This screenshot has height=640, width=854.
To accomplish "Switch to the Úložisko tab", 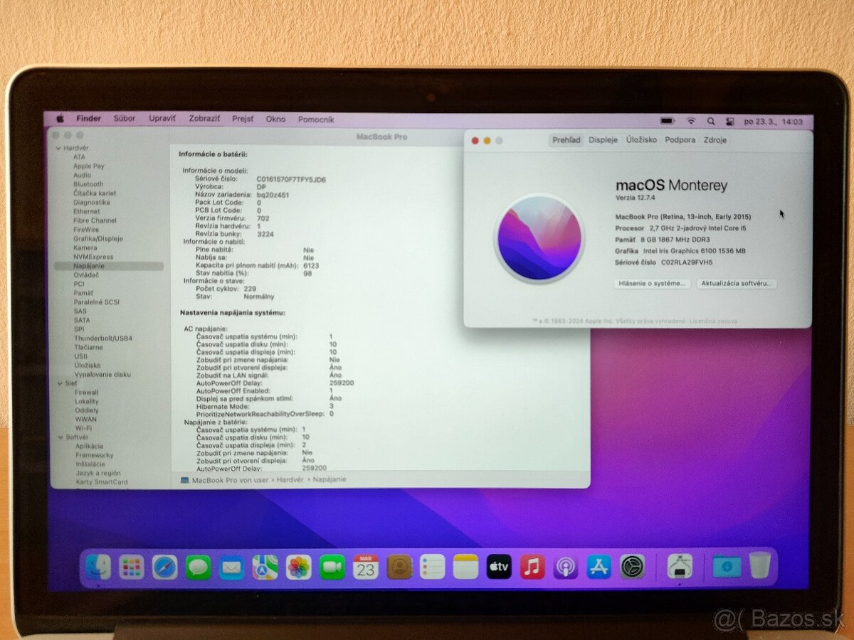I will click(642, 140).
